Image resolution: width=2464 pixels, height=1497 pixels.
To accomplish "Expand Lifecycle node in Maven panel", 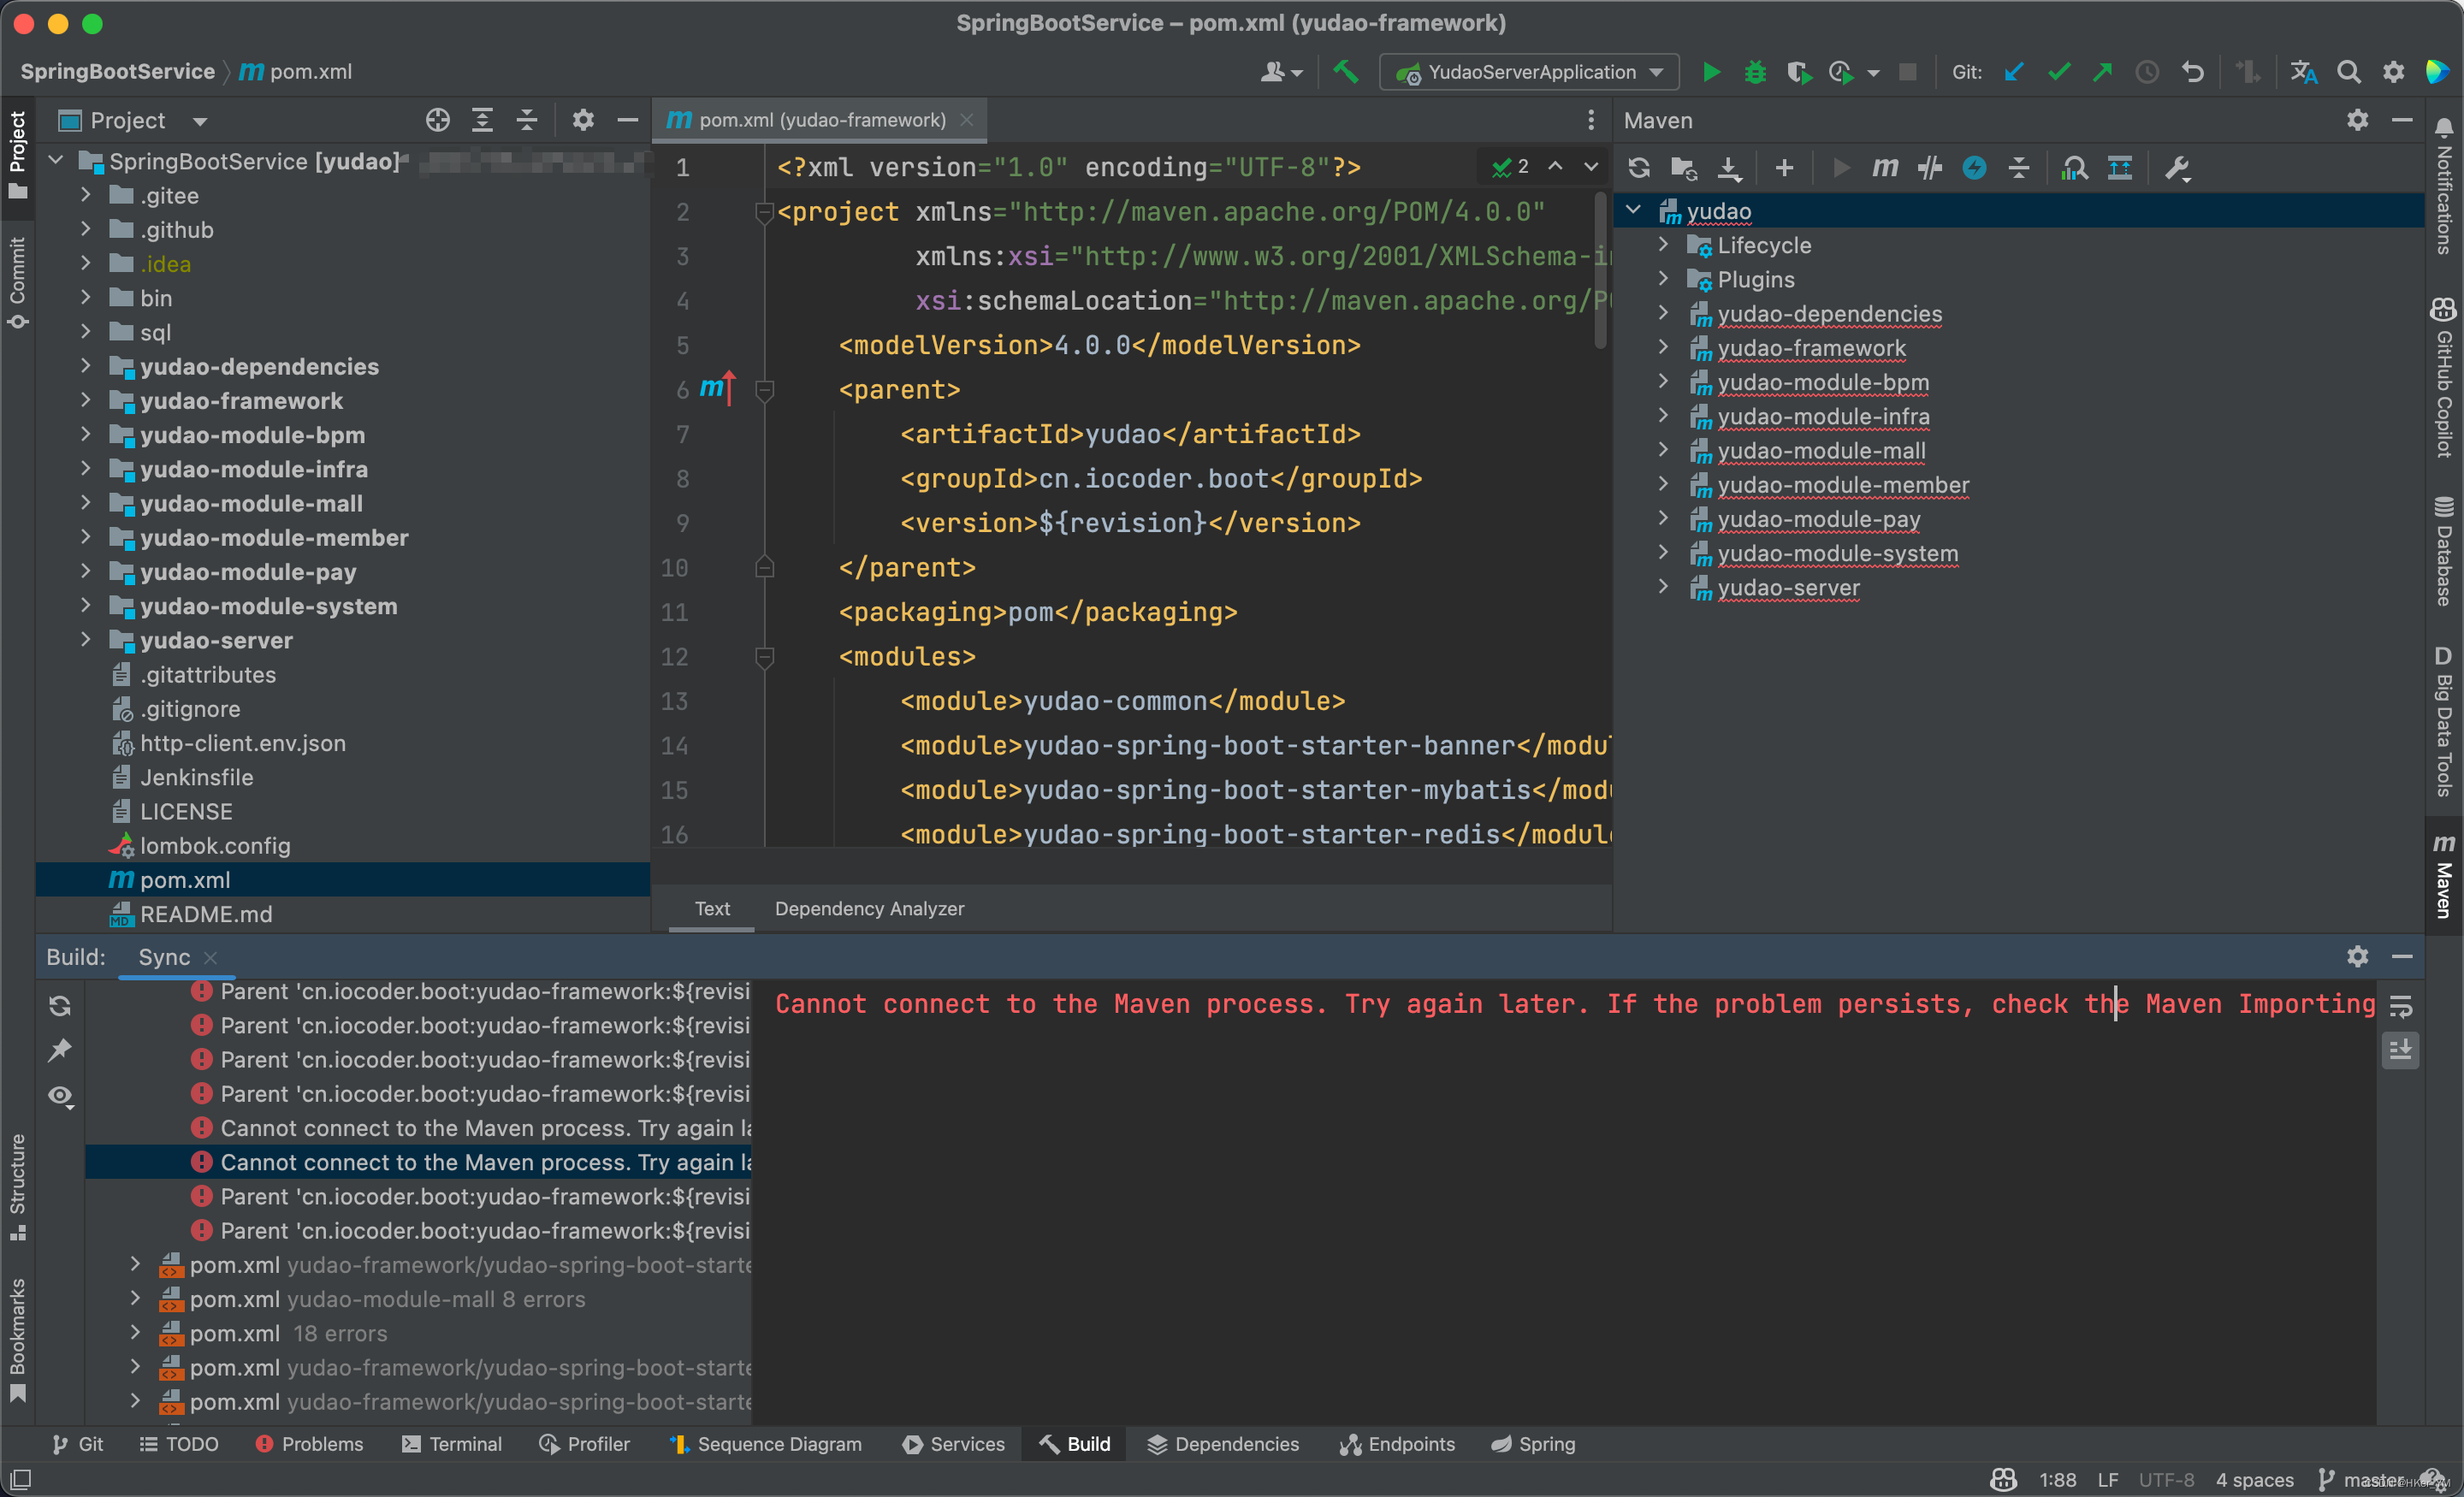I will (x=1663, y=245).
